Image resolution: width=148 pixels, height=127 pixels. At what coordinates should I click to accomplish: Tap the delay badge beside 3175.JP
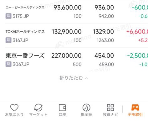coord(8,16)
